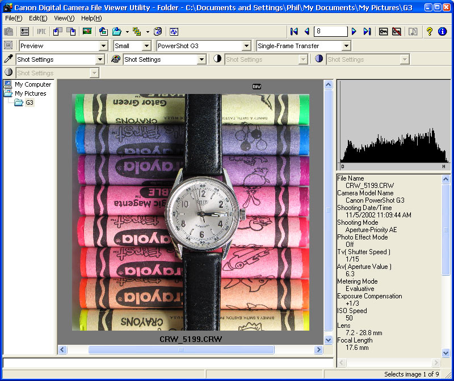454x381 pixels.
Task: Select My Computer in folder tree
Action: [33, 84]
